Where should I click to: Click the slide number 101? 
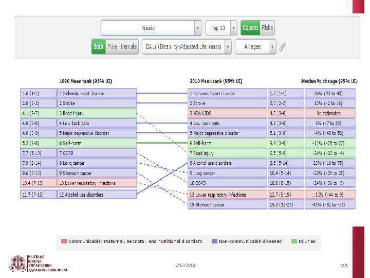click(344, 265)
